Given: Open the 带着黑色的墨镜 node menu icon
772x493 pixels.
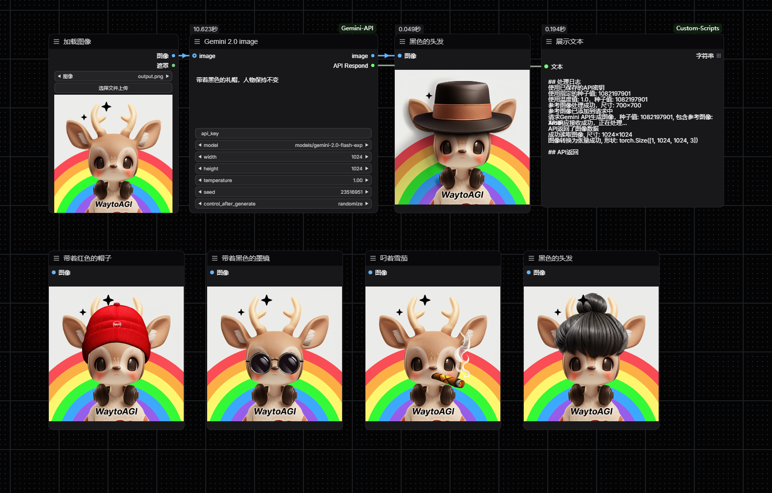Looking at the screenshot, I should tap(215, 258).
